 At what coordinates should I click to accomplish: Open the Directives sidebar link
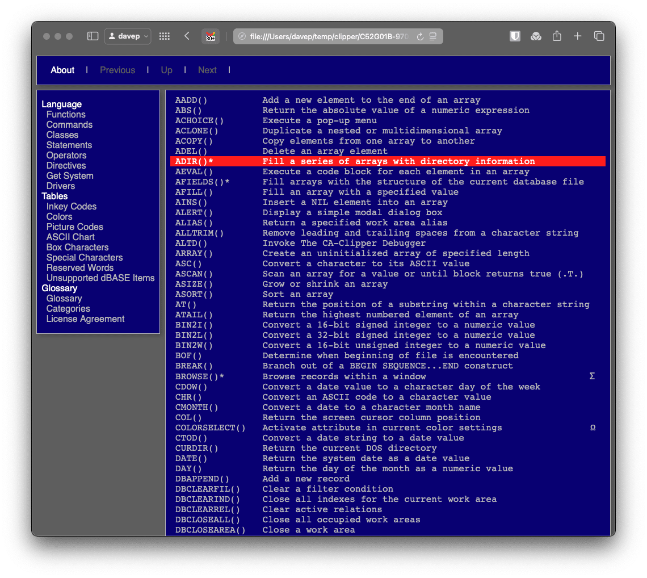coord(66,166)
